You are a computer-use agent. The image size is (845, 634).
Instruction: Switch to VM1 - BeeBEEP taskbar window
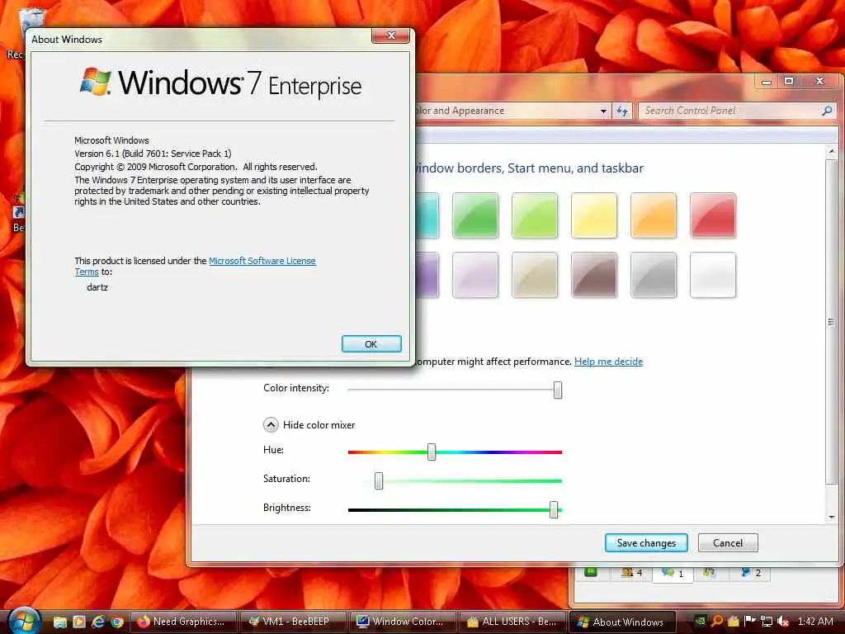(x=292, y=622)
